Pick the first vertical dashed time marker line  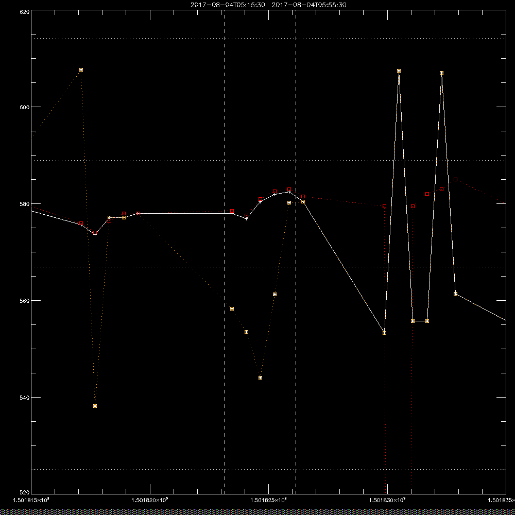coord(225,252)
